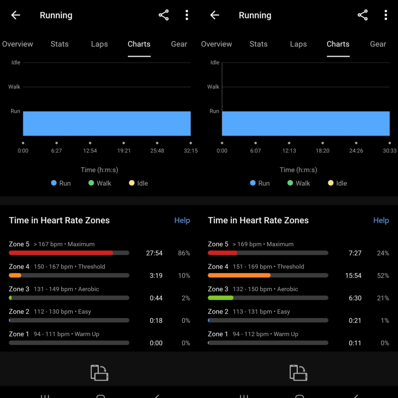Tap the back arrow in left Running screen

point(16,15)
